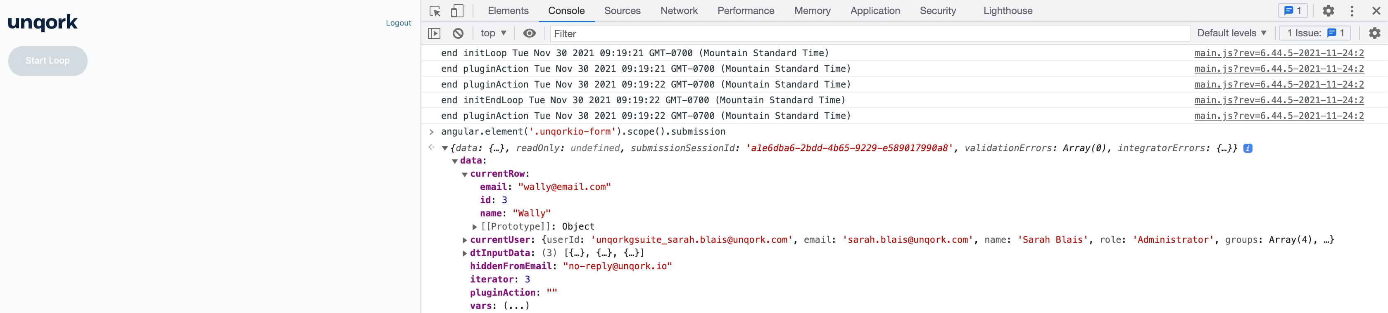Open the top JavaScript context dropdown
The width and height of the screenshot is (1388, 313).
click(x=493, y=33)
